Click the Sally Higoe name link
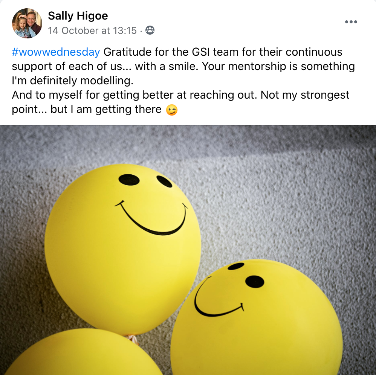This screenshot has width=376, height=375. tap(78, 16)
